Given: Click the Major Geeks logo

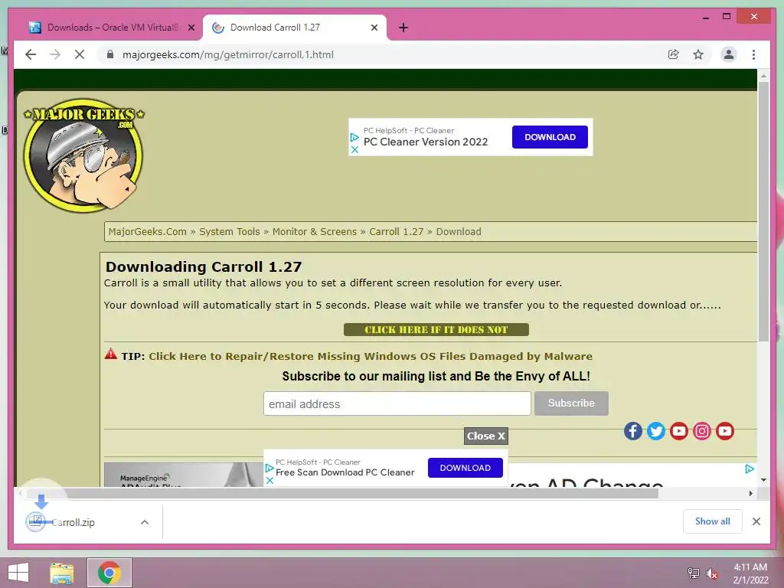Looking at the screenshot, I should tap(84, 155).
